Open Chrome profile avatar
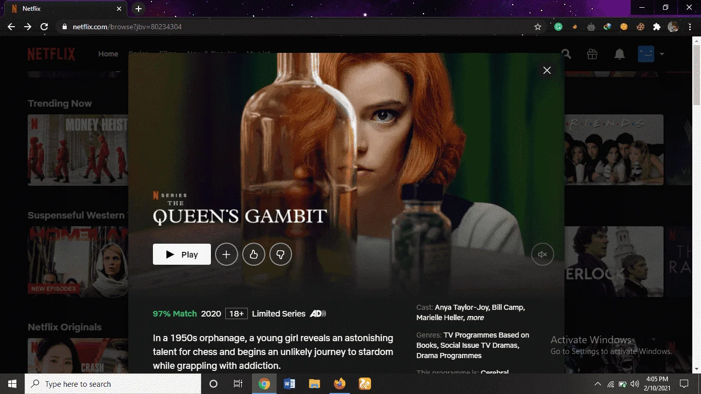This screenshot has width=701, height=394. 673,27
